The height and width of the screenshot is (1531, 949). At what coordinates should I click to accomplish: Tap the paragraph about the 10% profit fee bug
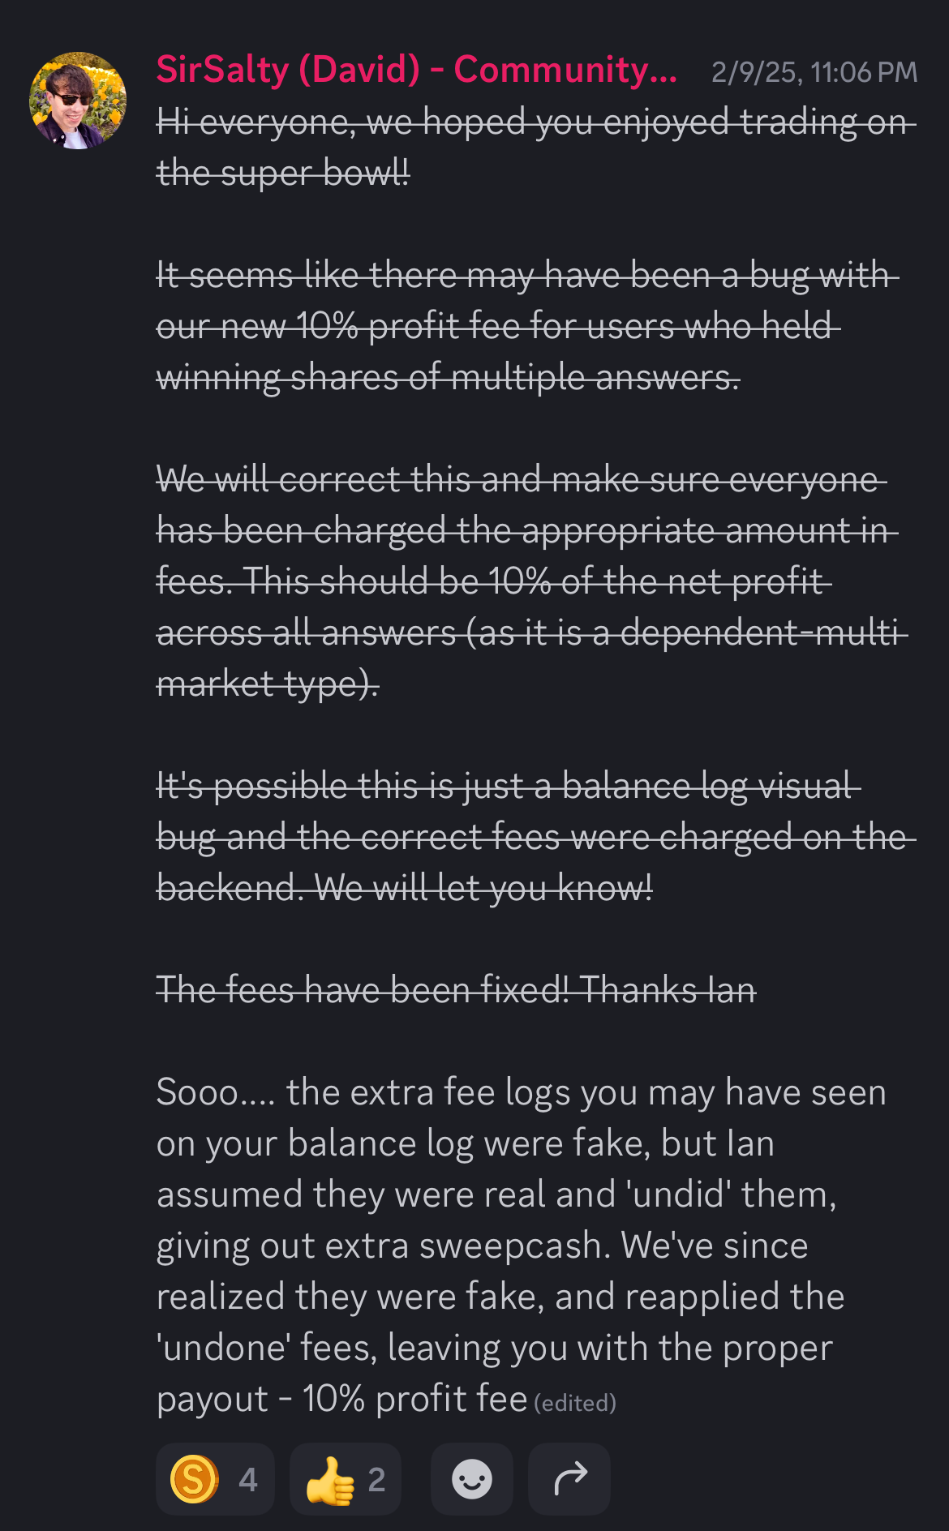[x=527, y=326]
